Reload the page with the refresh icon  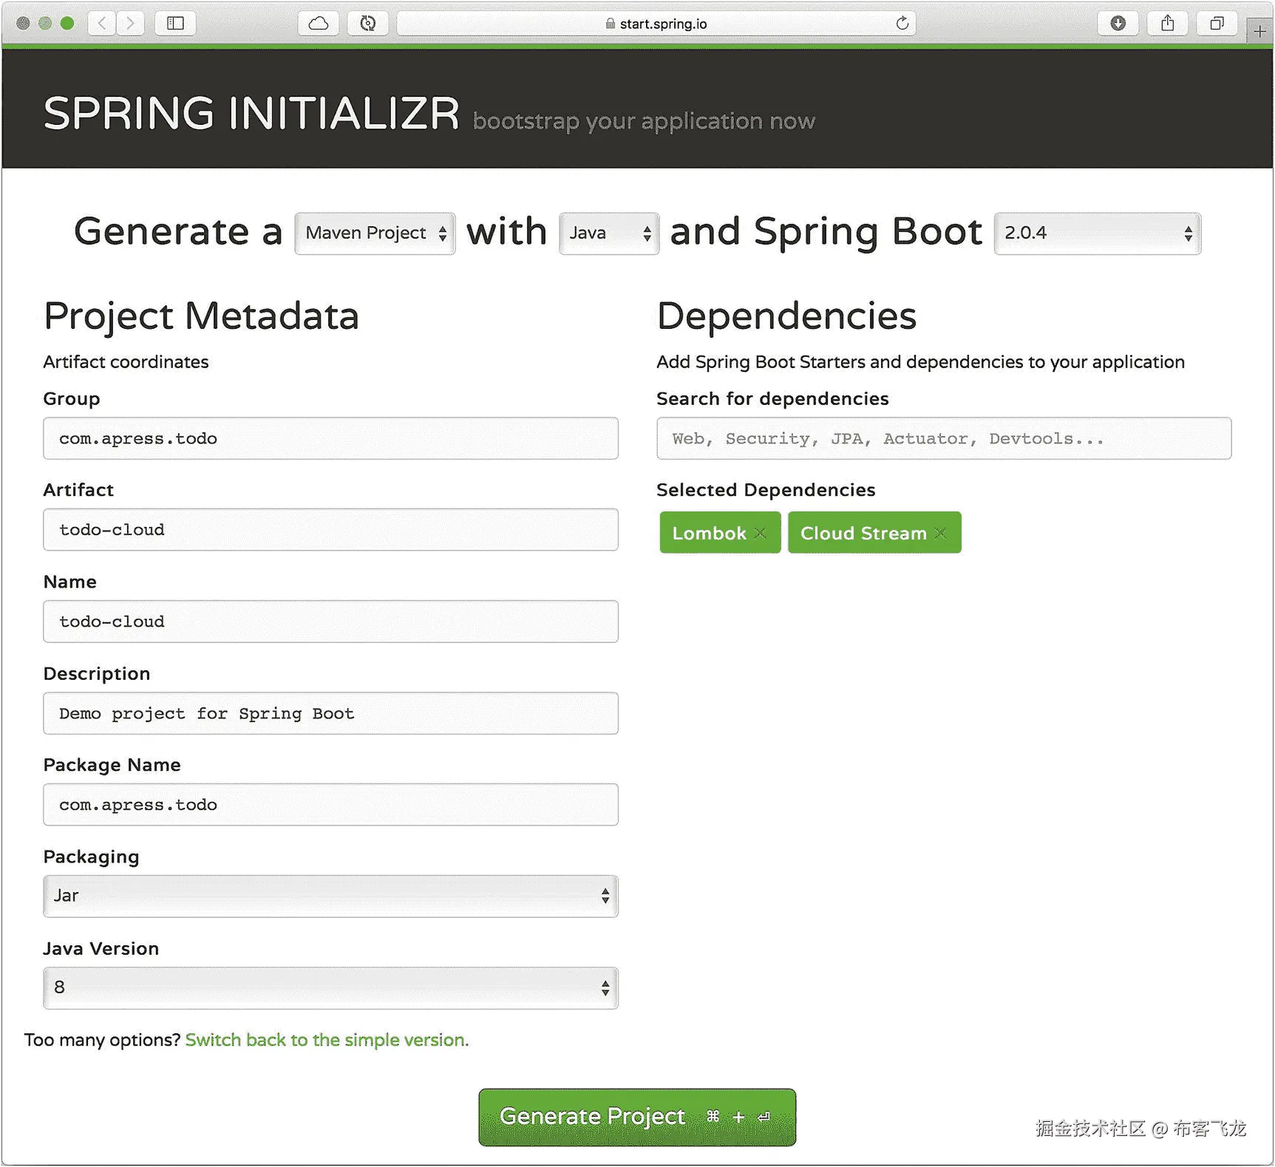(902, 23)
